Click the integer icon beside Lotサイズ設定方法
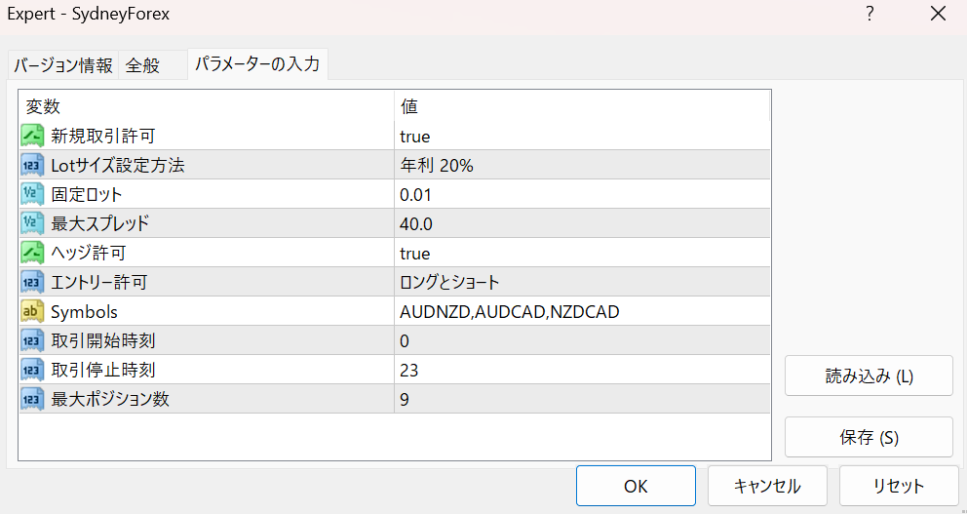Viewport: 967px width, 514px height. pos(33,165)
